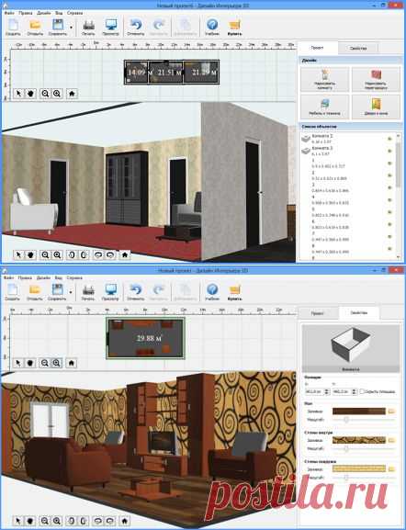
Task: Open Справка menu in the swirl-wallpaper room window
Action: tap(74, 277)
